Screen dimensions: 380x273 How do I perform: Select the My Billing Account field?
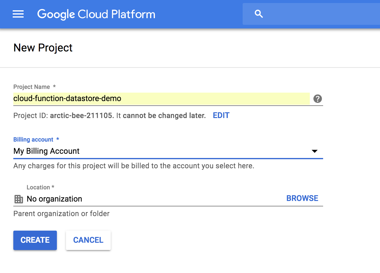[151, 151]
